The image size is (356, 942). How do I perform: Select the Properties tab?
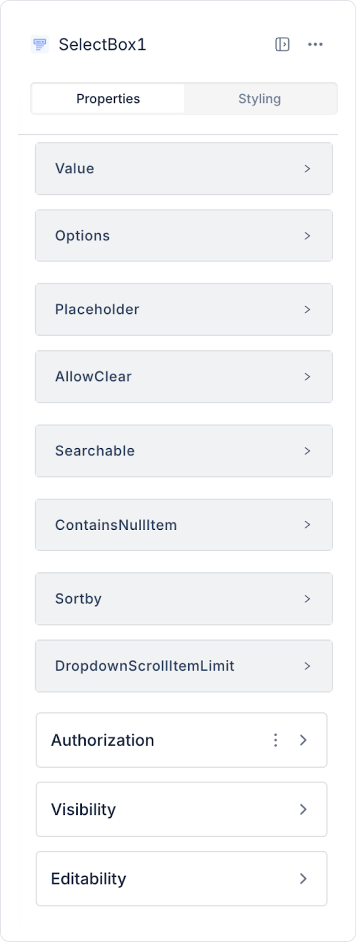pos(108,99)
